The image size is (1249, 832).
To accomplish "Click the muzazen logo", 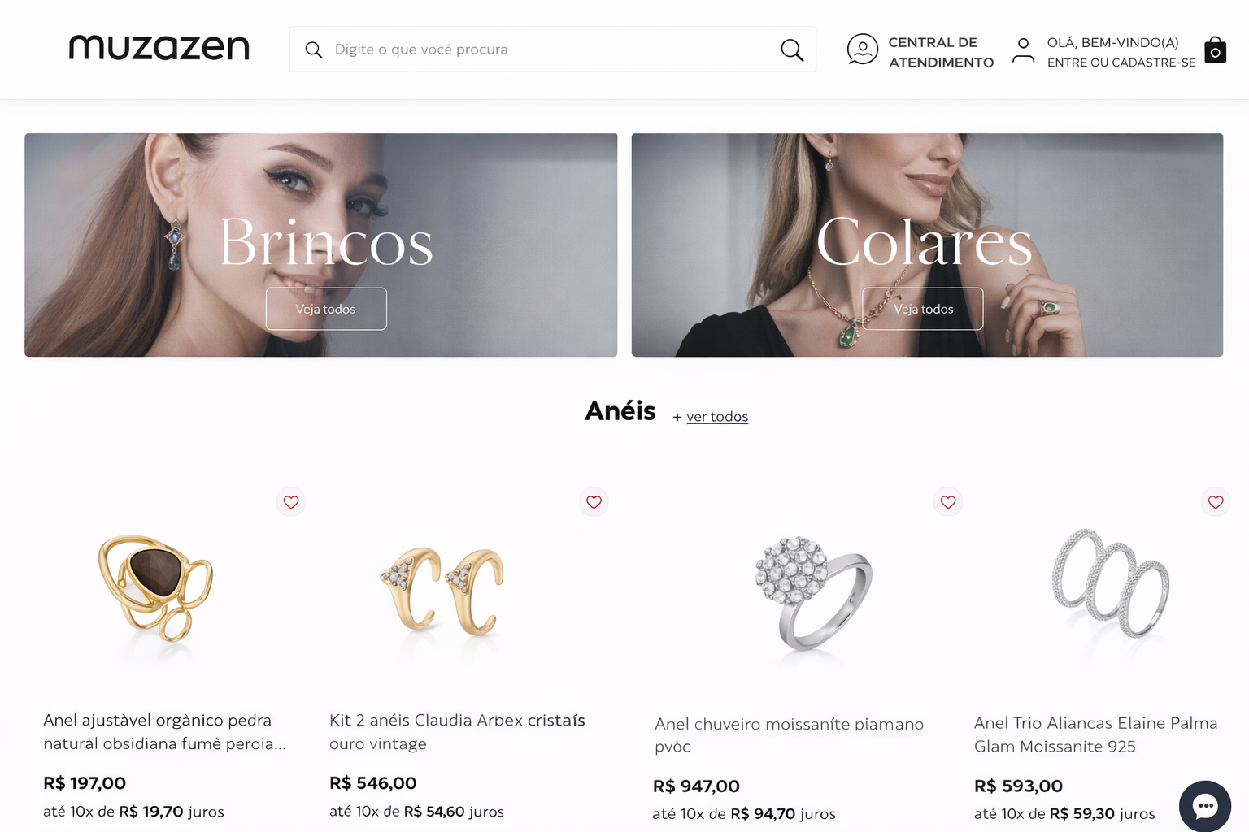I will pyautogui.click(x=159, y=48).
